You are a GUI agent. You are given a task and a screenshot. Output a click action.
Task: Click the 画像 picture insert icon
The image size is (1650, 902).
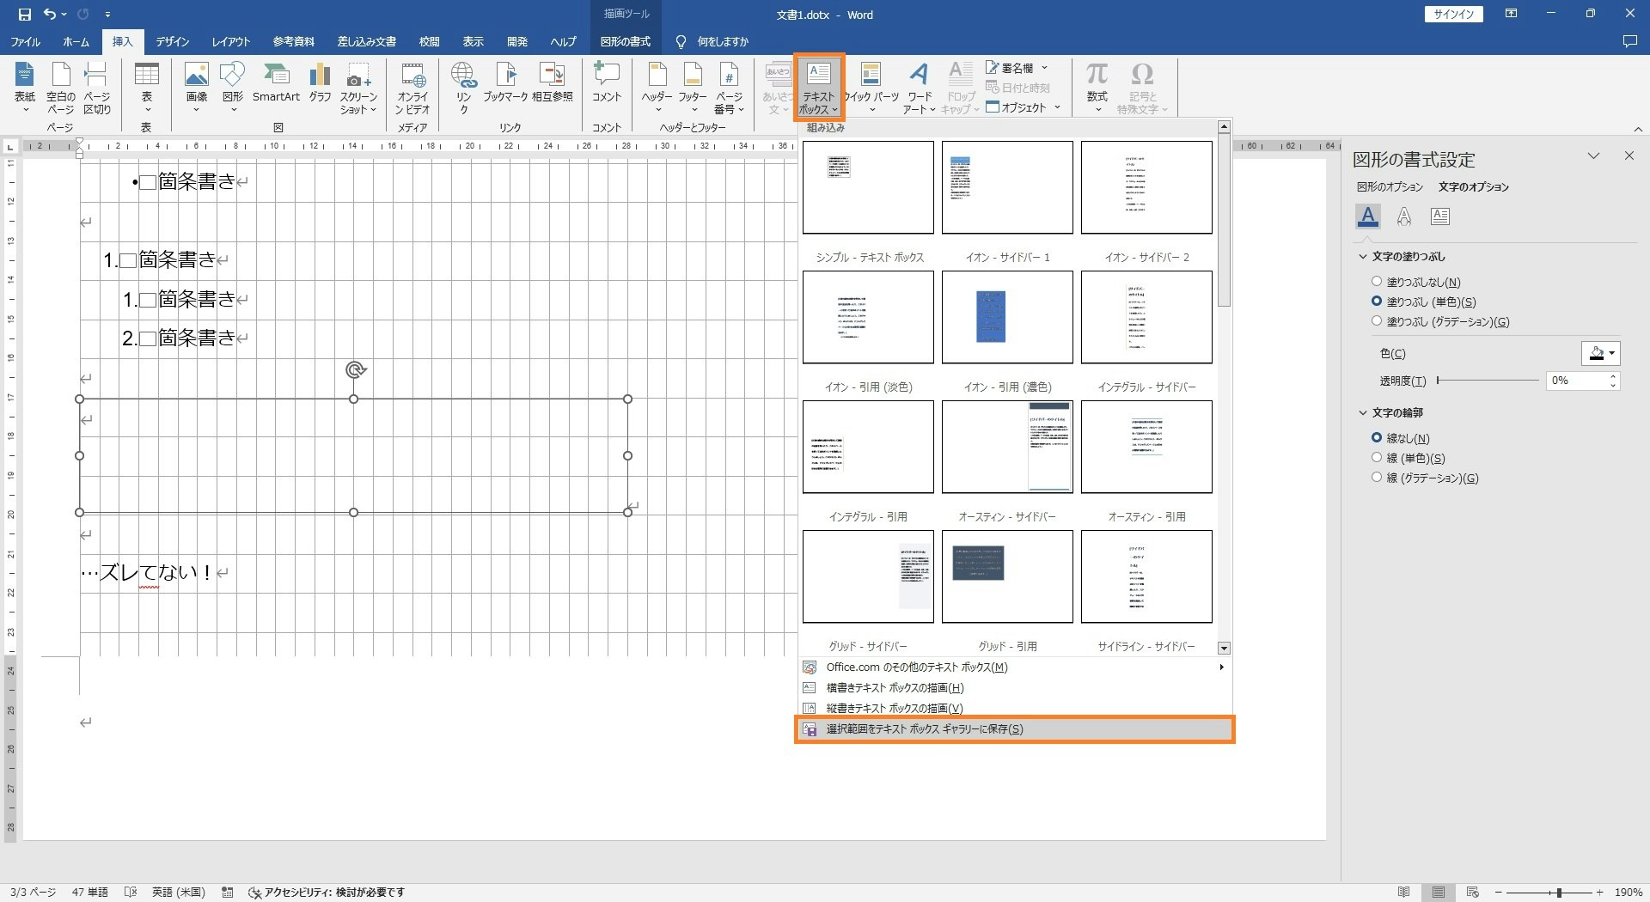point(197,88)
